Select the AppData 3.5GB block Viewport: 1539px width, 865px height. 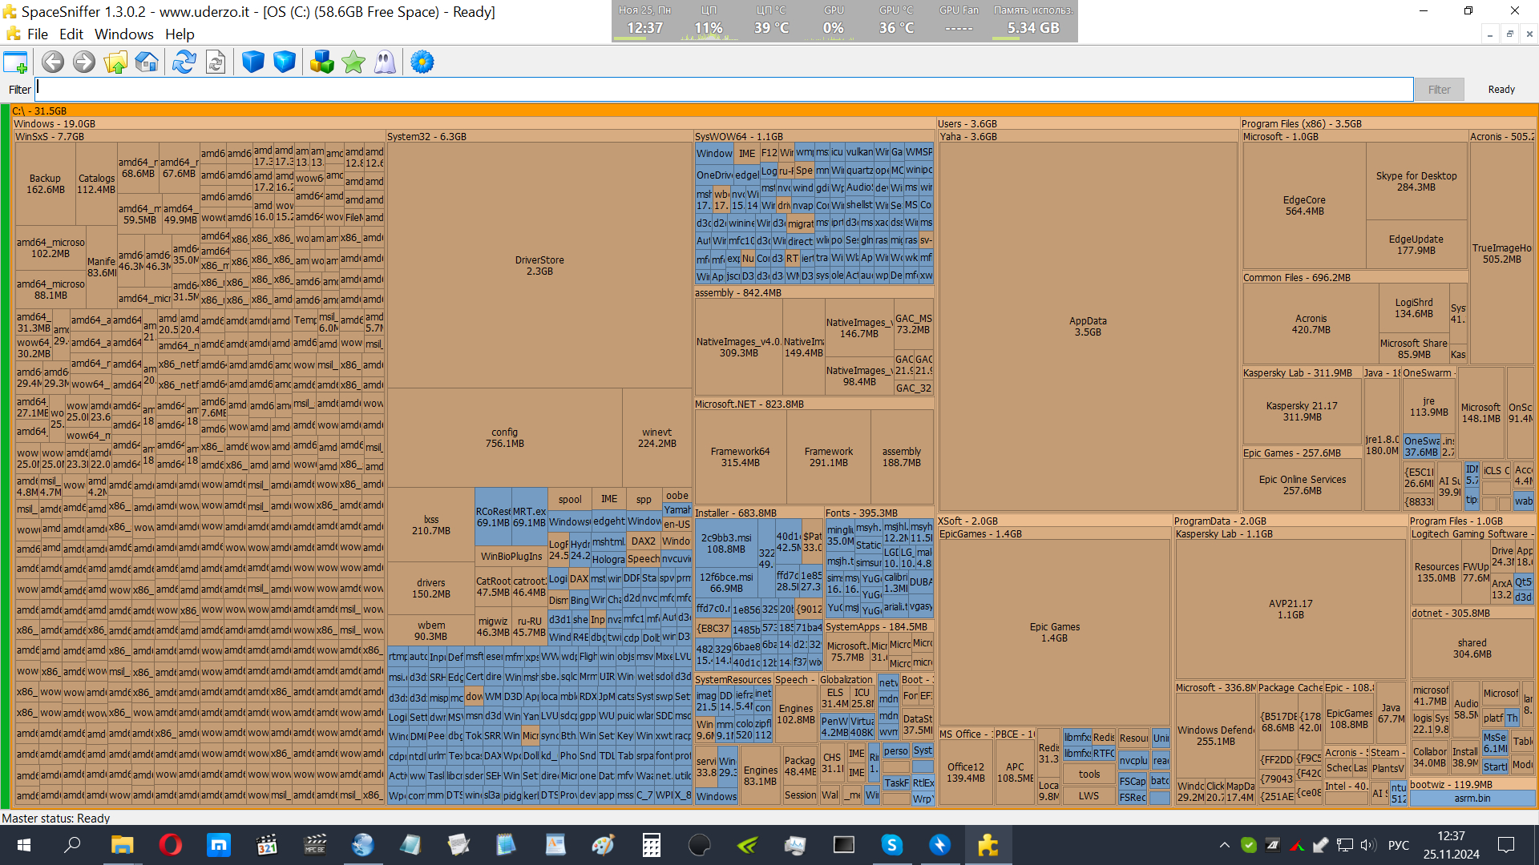(x=1088, y=326)
